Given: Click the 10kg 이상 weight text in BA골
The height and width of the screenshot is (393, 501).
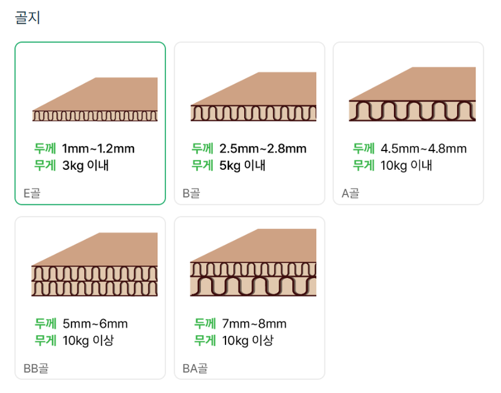Looking at the screenshot, I should pyautogui.click(x=248, y=340).
